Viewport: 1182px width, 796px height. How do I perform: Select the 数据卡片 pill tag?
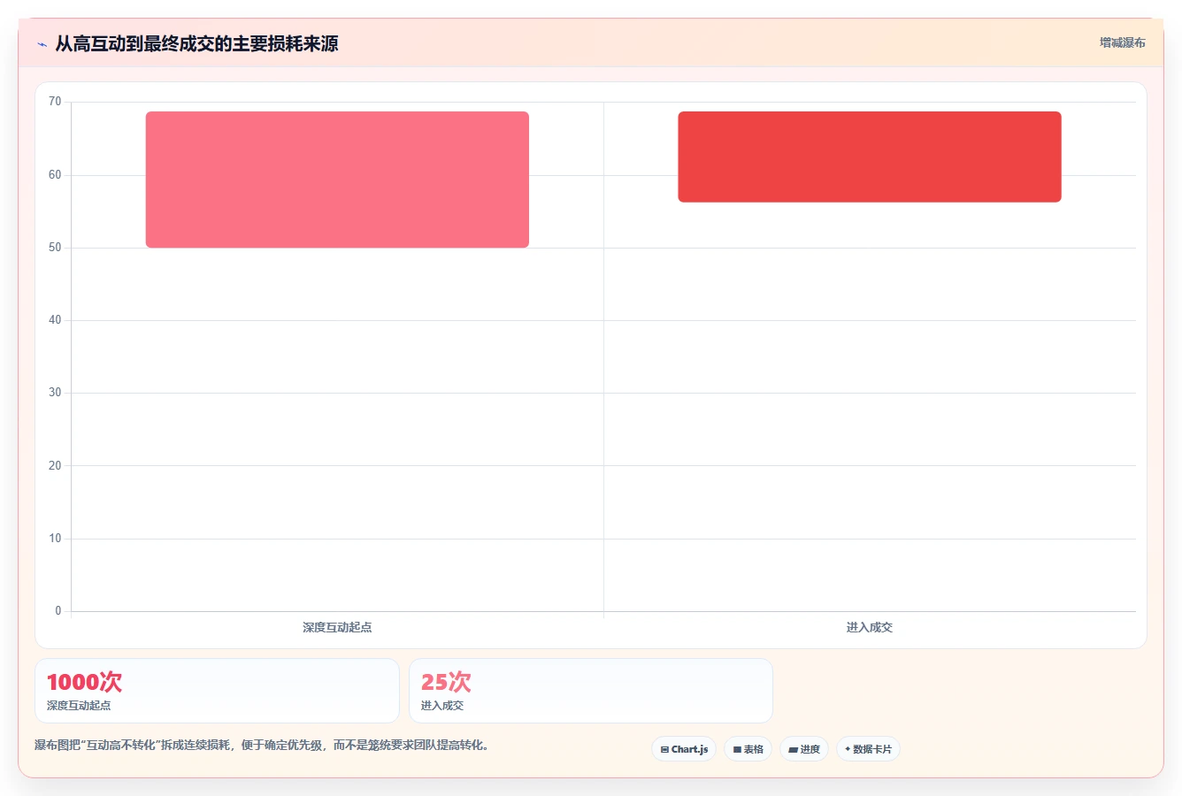[x=868, y=749]
